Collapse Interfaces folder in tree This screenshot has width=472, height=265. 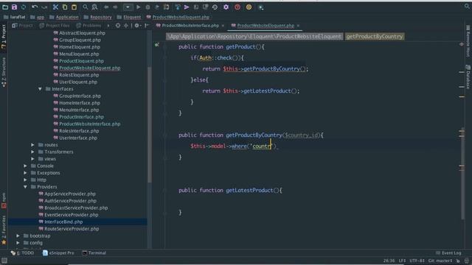[40, 89]
